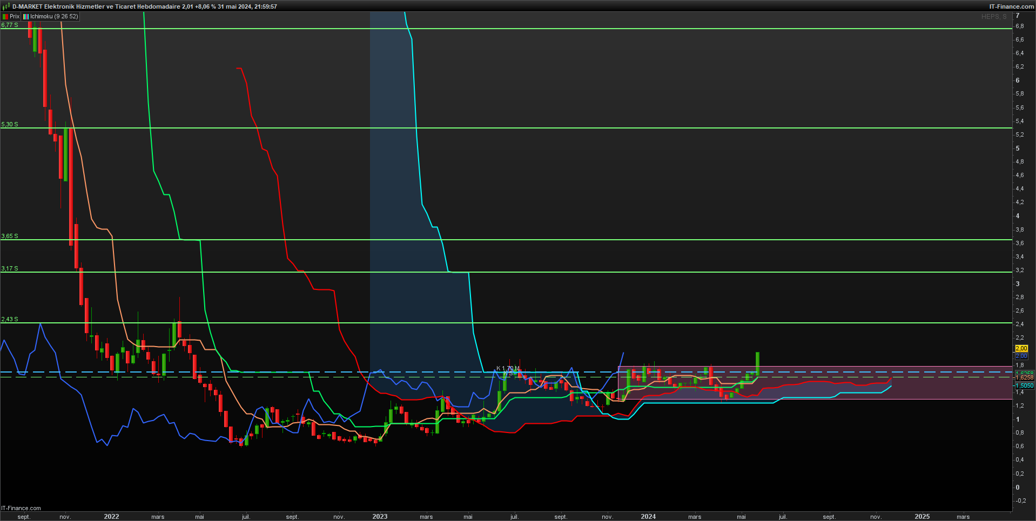
Task: Select the 5,30 S horizontal line label
Action: (10, 124)
